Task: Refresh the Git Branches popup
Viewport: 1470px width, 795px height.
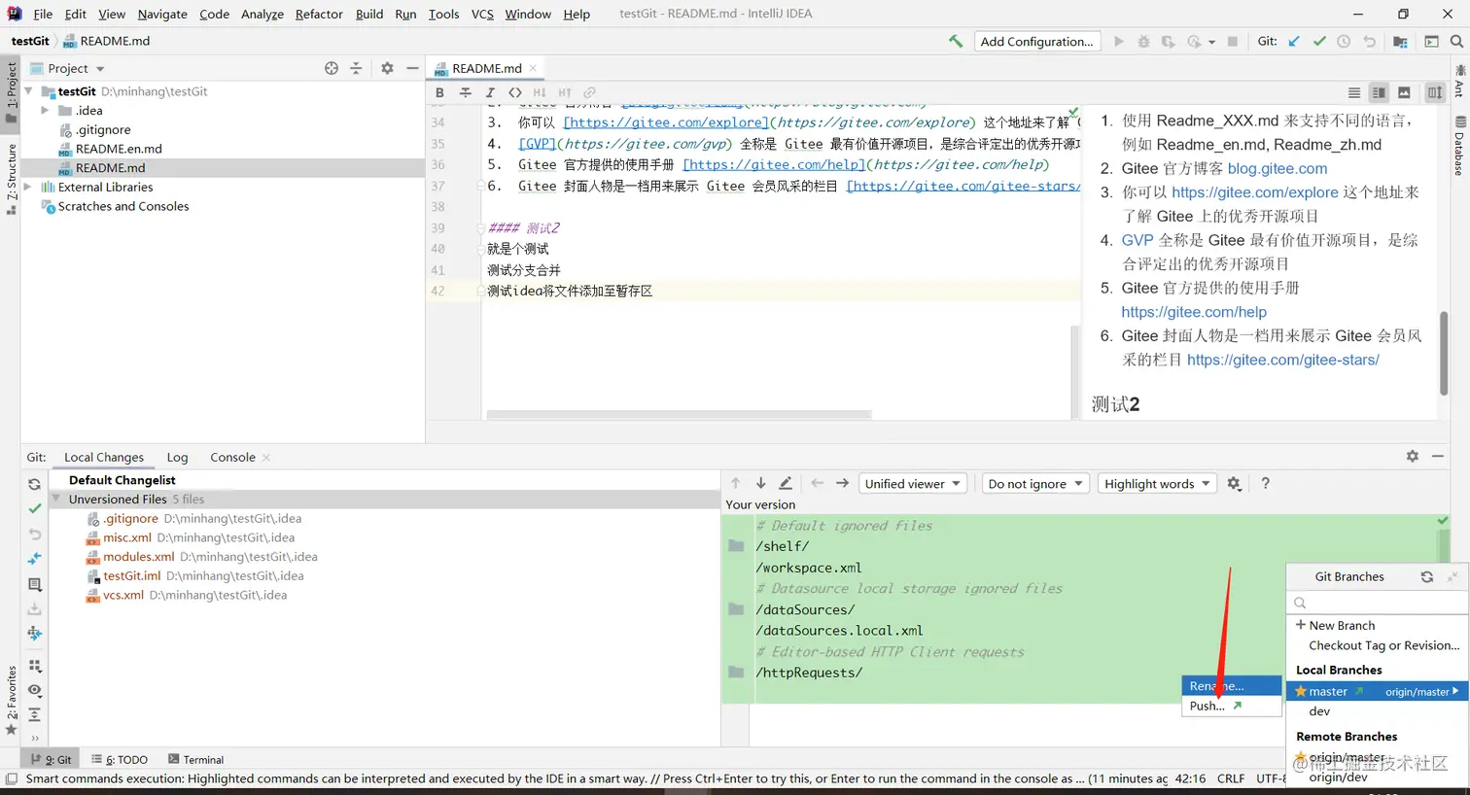Action: click(1426, 576)
